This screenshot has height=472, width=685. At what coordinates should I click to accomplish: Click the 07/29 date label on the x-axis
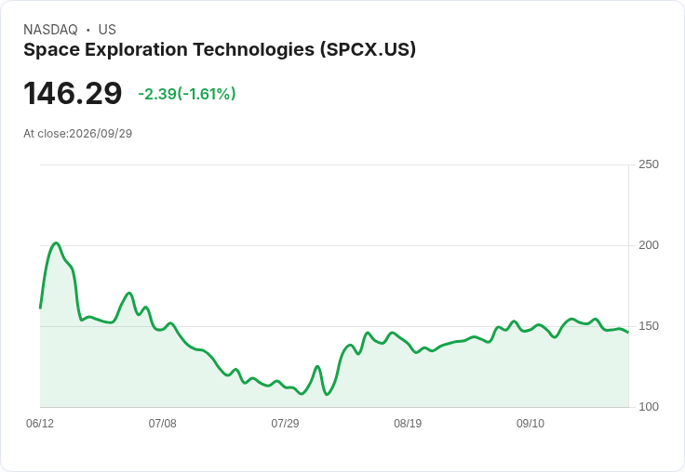(285, 423)
